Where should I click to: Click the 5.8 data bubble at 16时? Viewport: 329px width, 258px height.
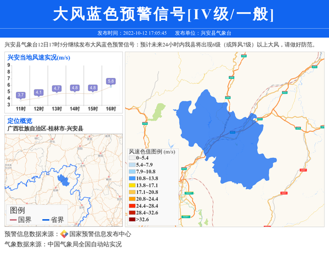point(111,81)
